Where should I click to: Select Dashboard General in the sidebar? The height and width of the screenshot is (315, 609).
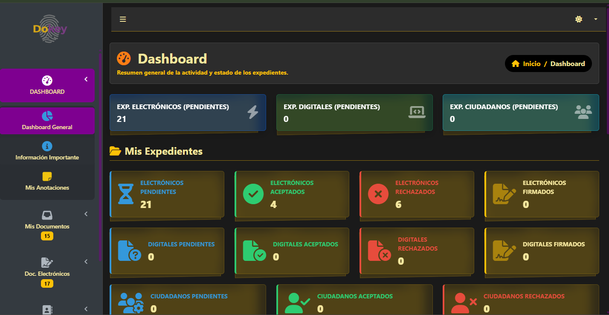[47, 121]
